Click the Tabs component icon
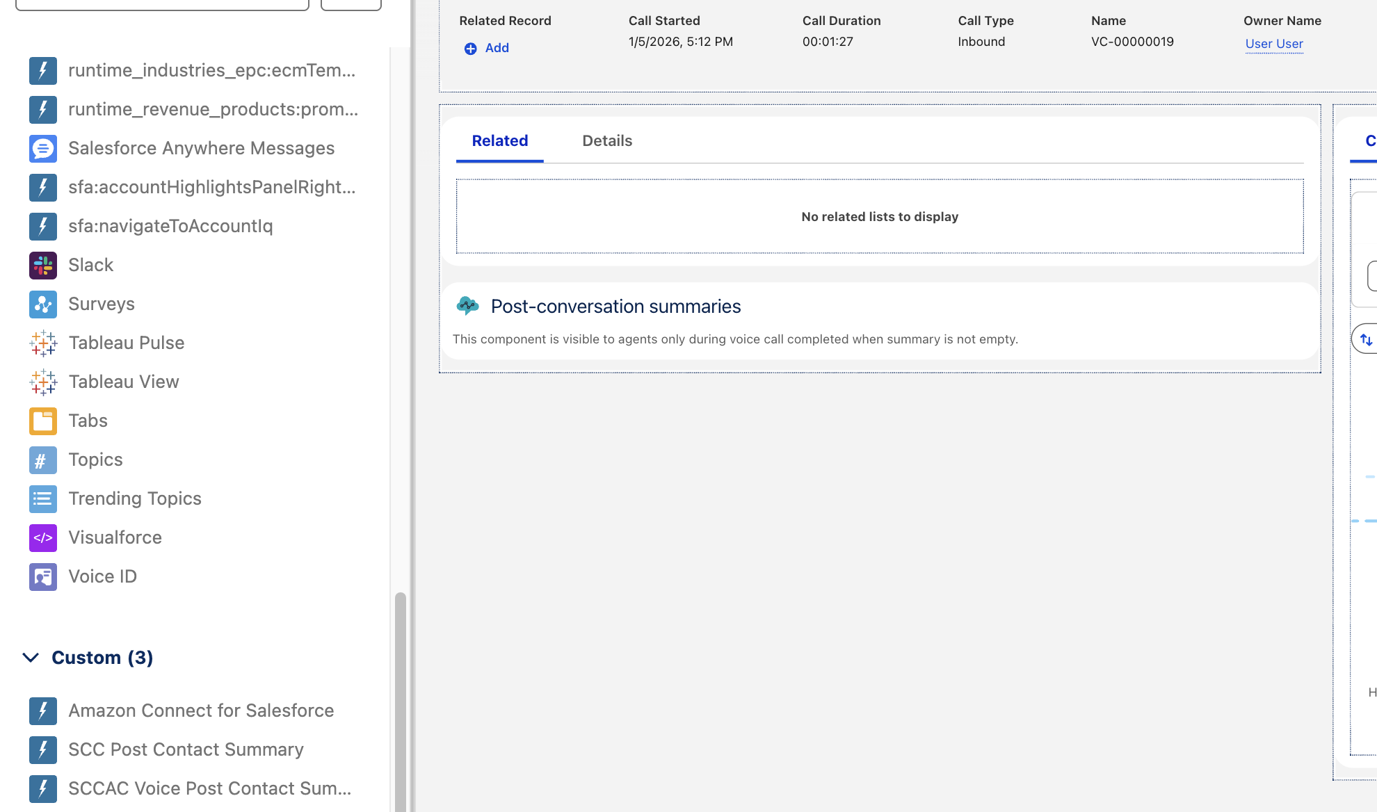1377x812 pixels. pos(42,421)
